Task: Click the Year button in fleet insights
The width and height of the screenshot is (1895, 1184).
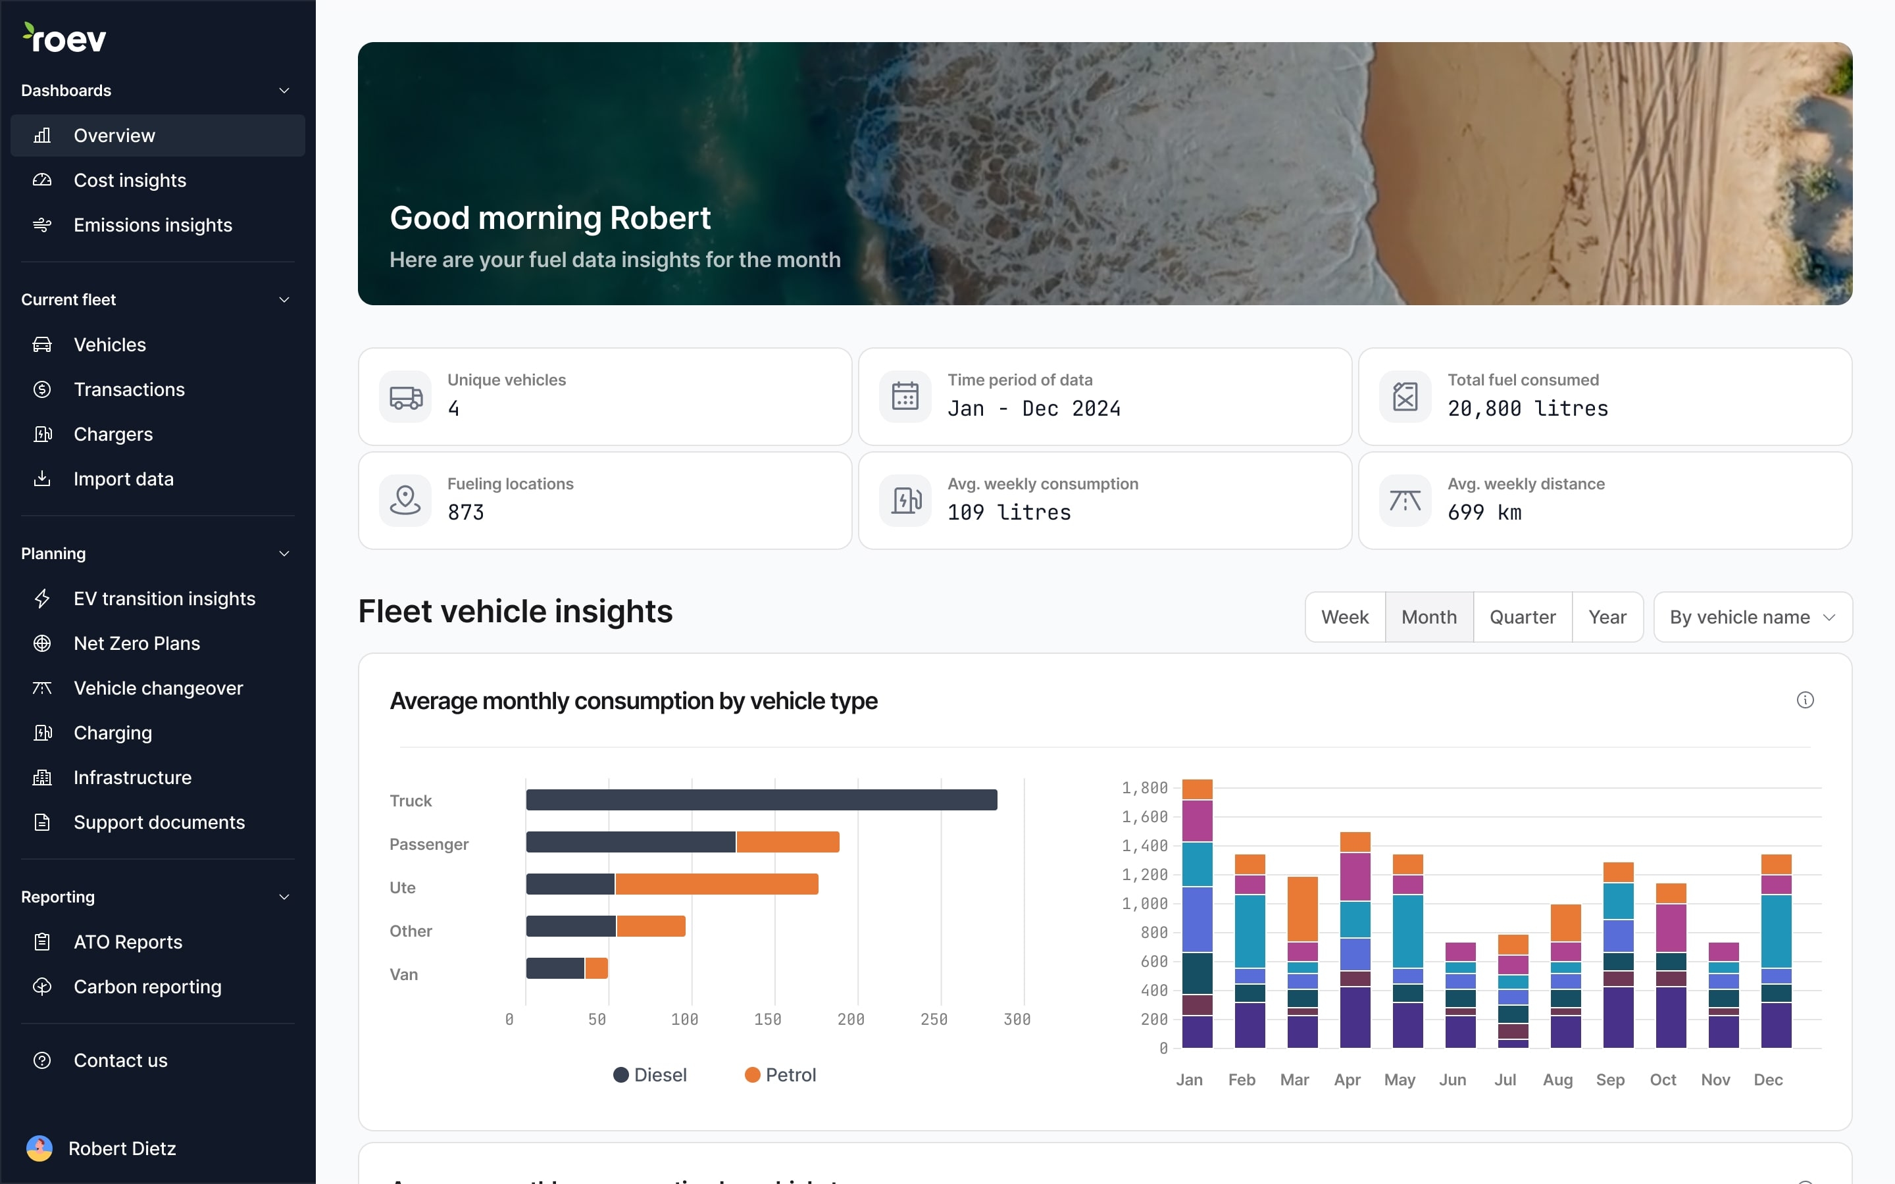Action: [1607, 616]
